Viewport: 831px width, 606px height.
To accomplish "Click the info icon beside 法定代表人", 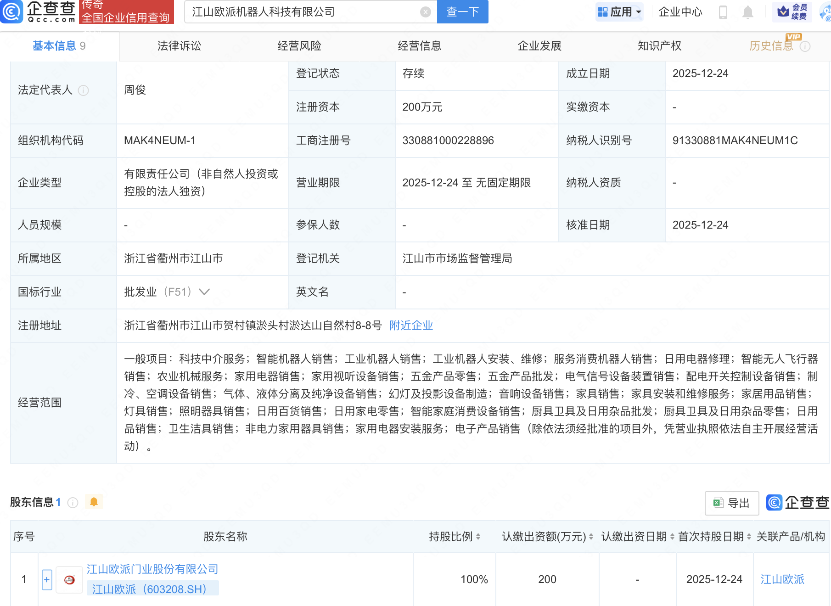I will [84, 90].
